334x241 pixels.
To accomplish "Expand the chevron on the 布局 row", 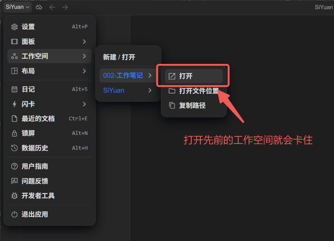I will [85, 71].
